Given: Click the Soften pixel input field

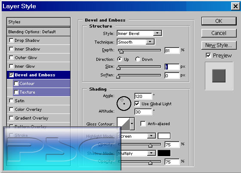Looking at the screenshot, I should tap(172, 75).
